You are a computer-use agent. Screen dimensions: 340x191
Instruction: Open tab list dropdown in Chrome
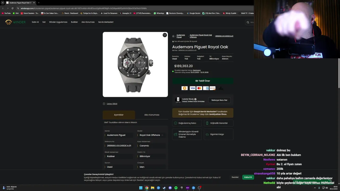[x=3, y=3]
